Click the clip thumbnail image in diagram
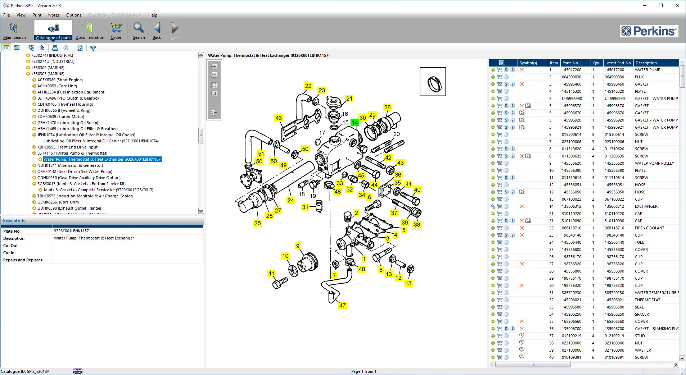Image resolution: width=686 pixels, height=375 pixels. [x=433, y=82]
